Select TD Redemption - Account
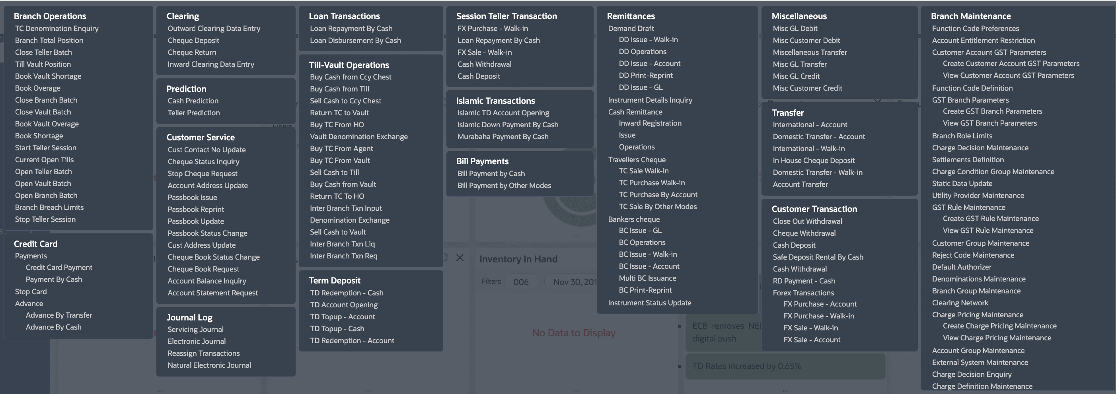The width and height of the screenshot is (1116, 394). click(352, 341)
